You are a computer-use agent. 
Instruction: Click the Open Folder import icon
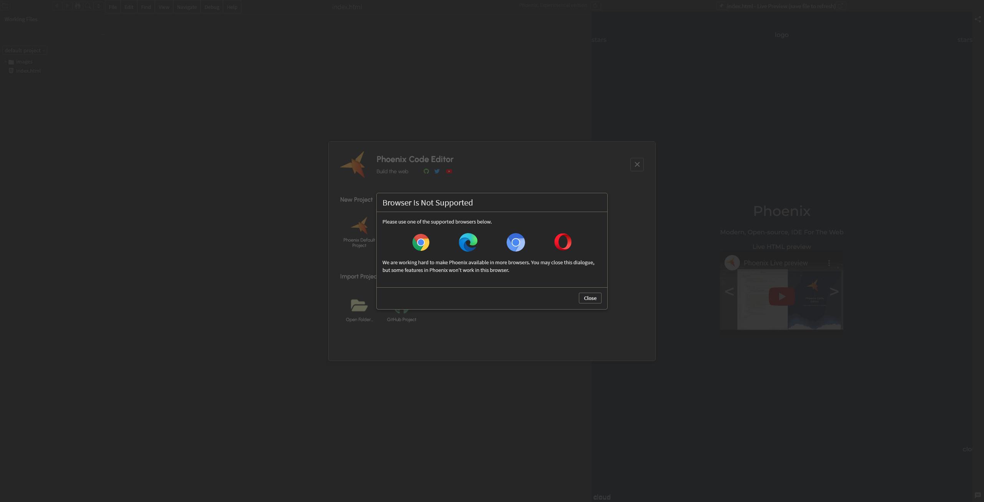[359, 305]
